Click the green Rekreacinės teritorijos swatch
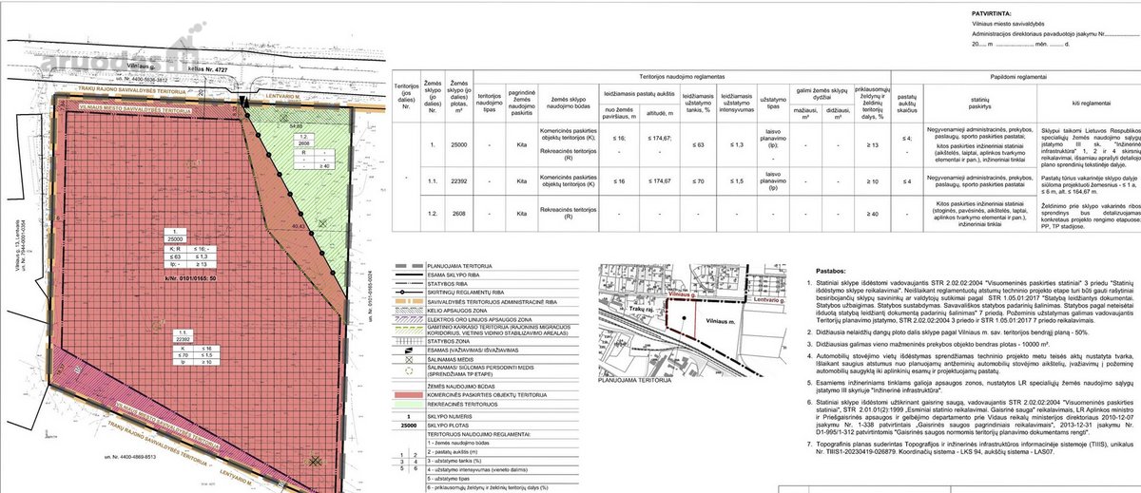The height and width of the screenshot is (493, 1141). point(407,403)
